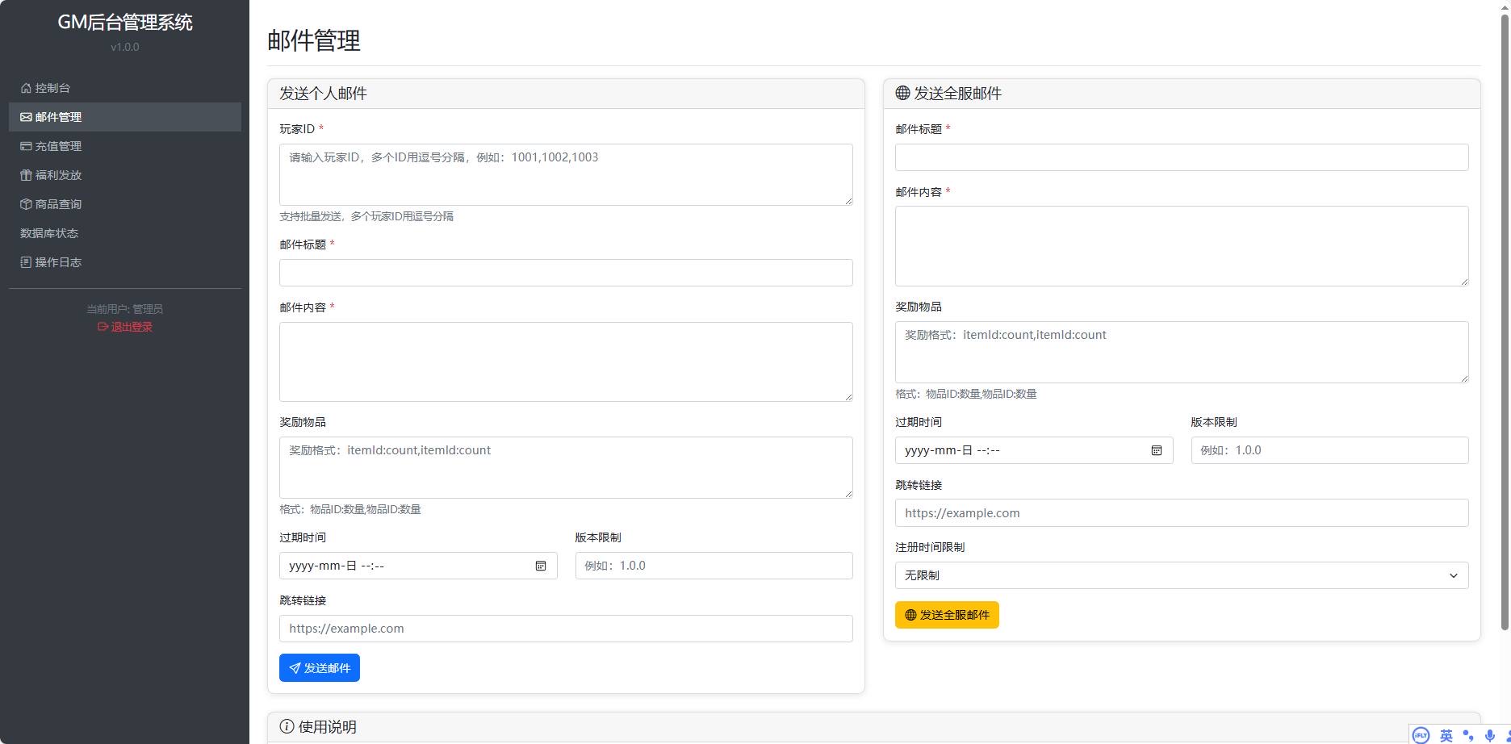Click the box icon of 商品查询
This screenshot has width=1511, height=744.
(x=26, y=204)
